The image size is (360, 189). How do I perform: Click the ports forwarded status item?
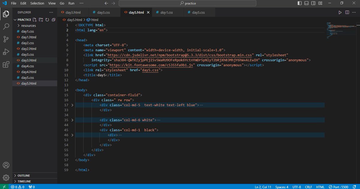click(x=32, y=187)
